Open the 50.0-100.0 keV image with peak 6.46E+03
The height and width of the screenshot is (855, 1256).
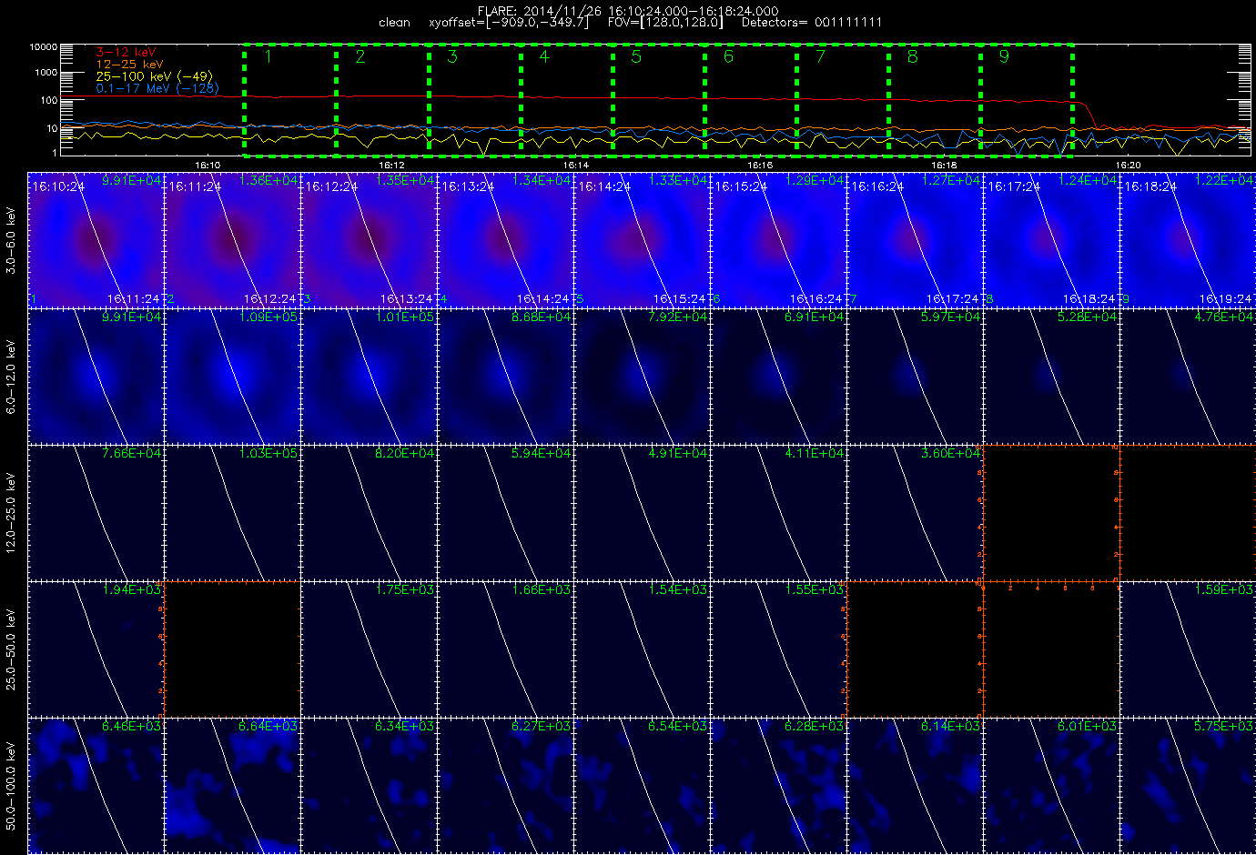pyautogui.click(x=96, y=786)
